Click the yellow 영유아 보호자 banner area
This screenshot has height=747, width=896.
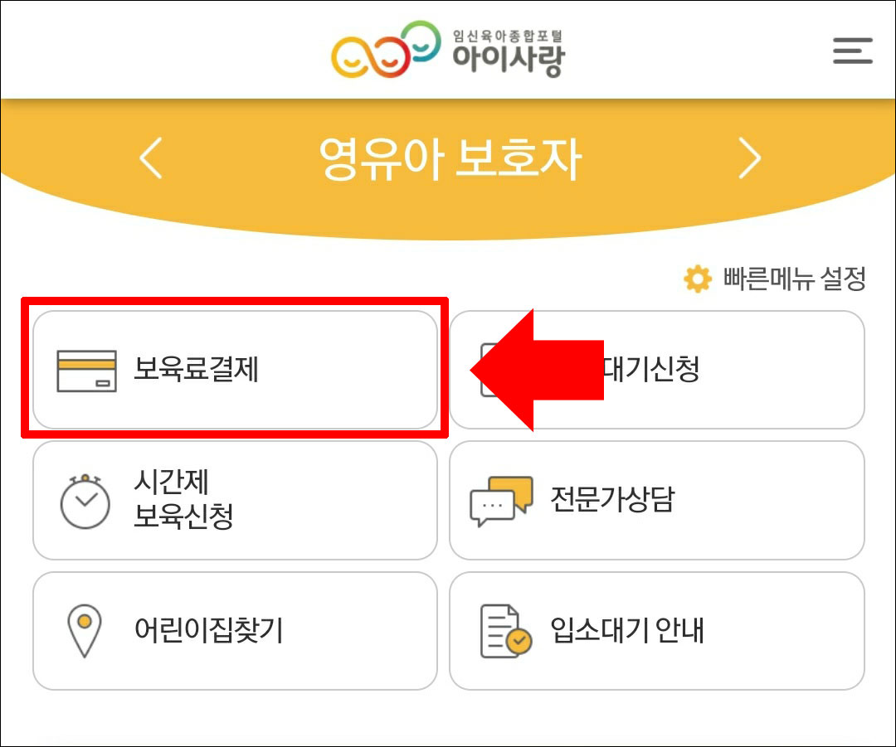tap(448, 156)
